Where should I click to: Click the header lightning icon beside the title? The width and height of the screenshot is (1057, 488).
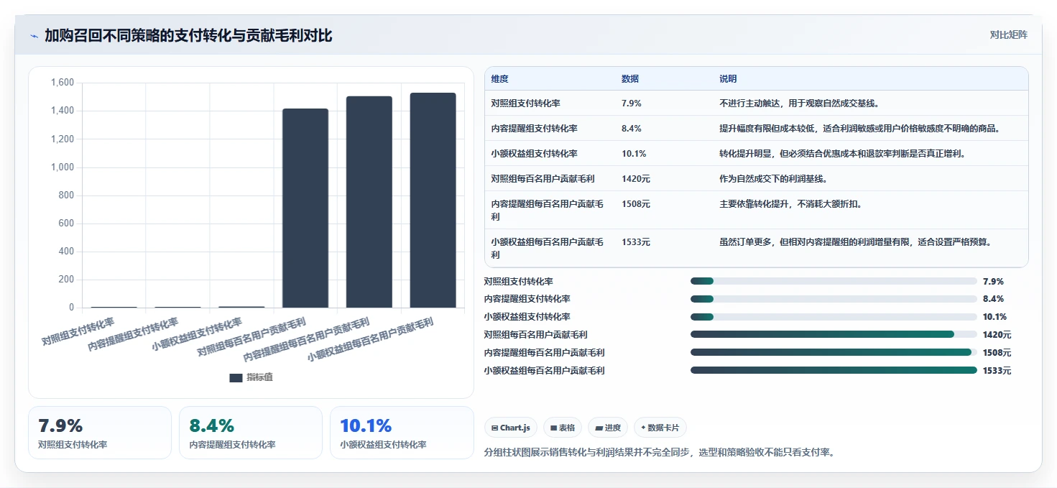(34, 36)
